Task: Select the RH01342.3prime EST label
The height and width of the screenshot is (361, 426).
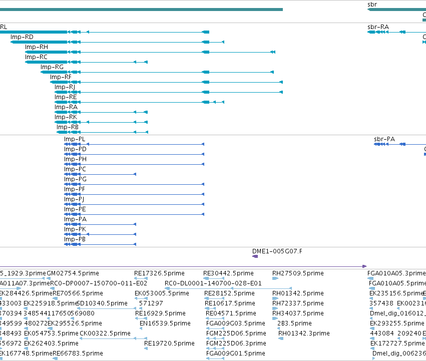Action: click(x=304, y=333)
